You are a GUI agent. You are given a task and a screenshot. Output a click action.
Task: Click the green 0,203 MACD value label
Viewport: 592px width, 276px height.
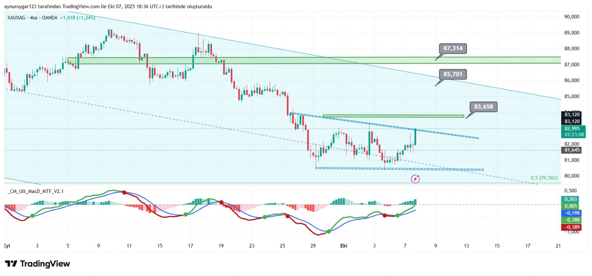[571, 199]
